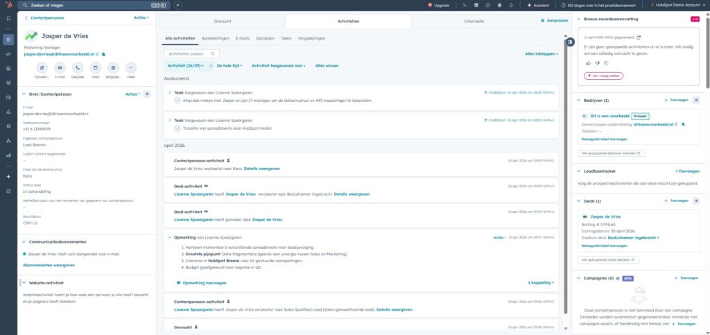Open the Vergadering calendar icon
Image resolution: width=710 pixels, height=335 pixels.
(x=113, y=67)
